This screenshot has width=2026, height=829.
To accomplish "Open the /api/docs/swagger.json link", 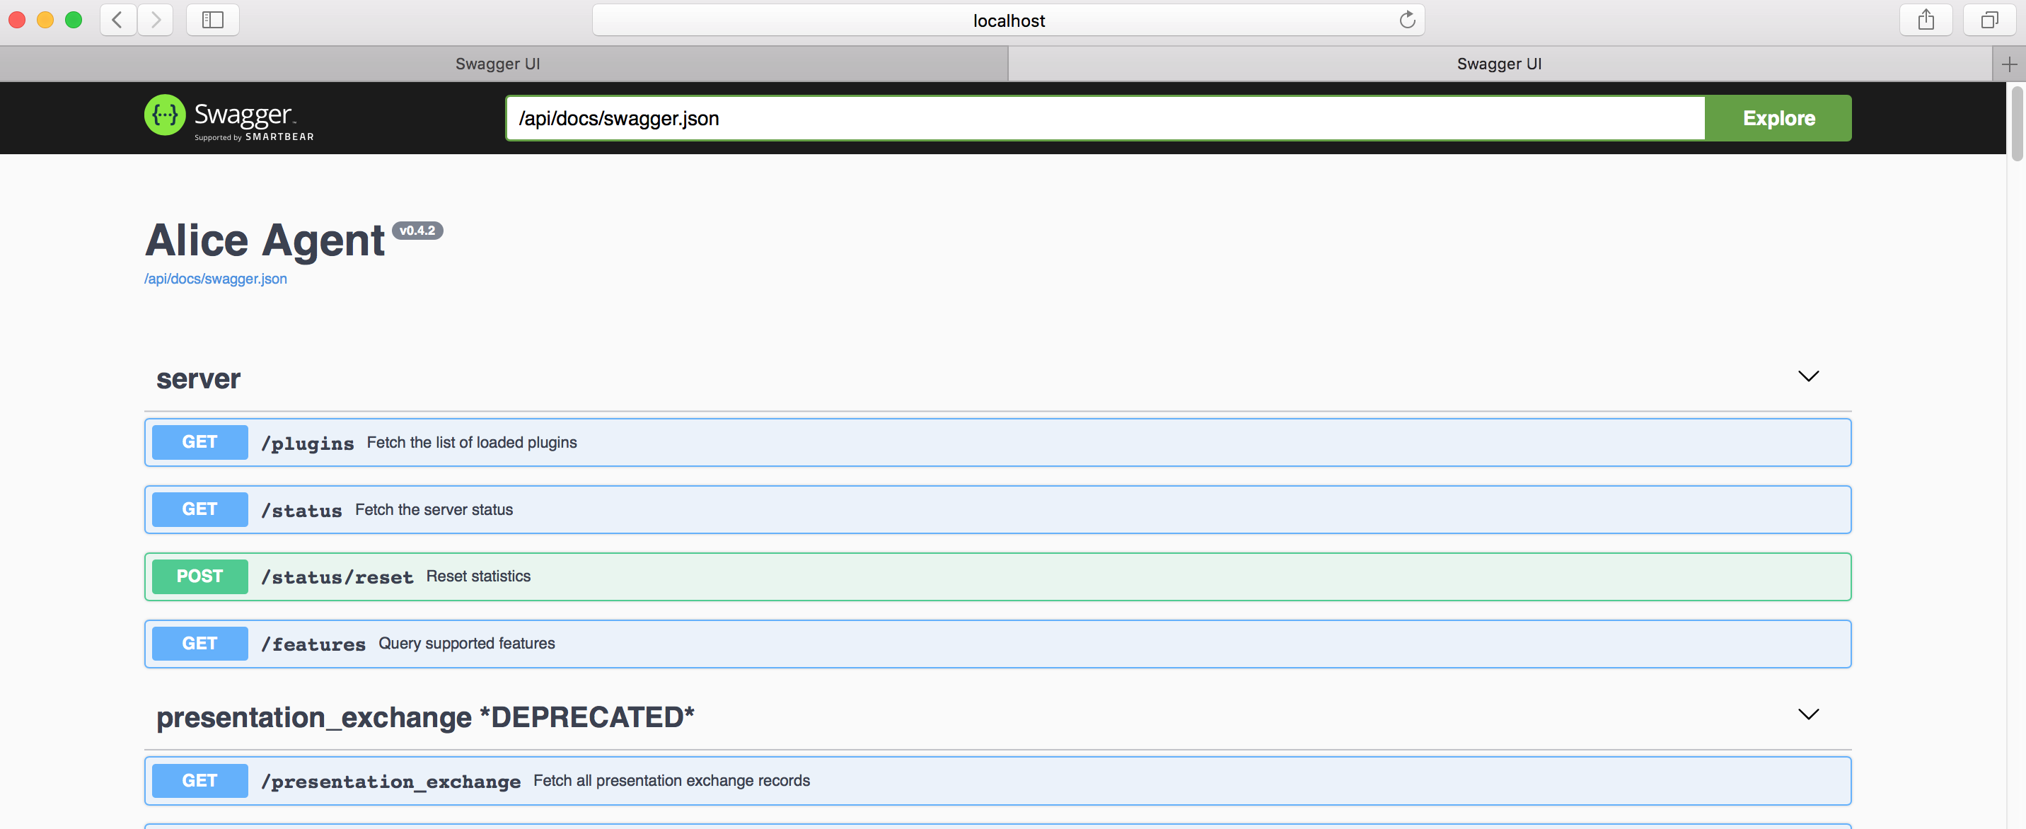I will (215, 279).
